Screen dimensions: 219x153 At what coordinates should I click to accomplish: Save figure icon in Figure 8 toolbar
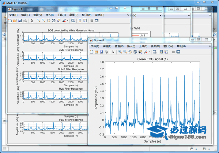pos(102,52)
